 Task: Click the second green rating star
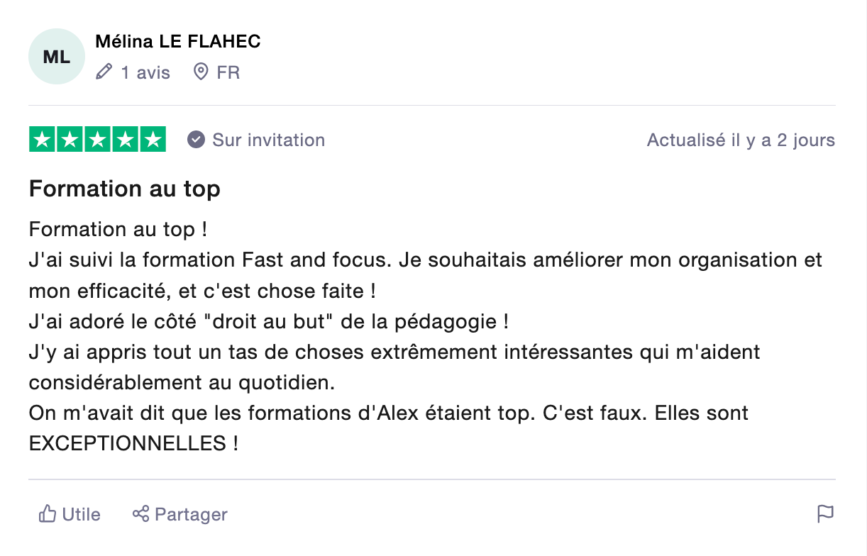(x=70, y=140)
